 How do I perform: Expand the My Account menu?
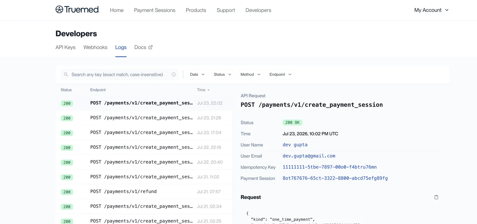[x=431, y=10]
